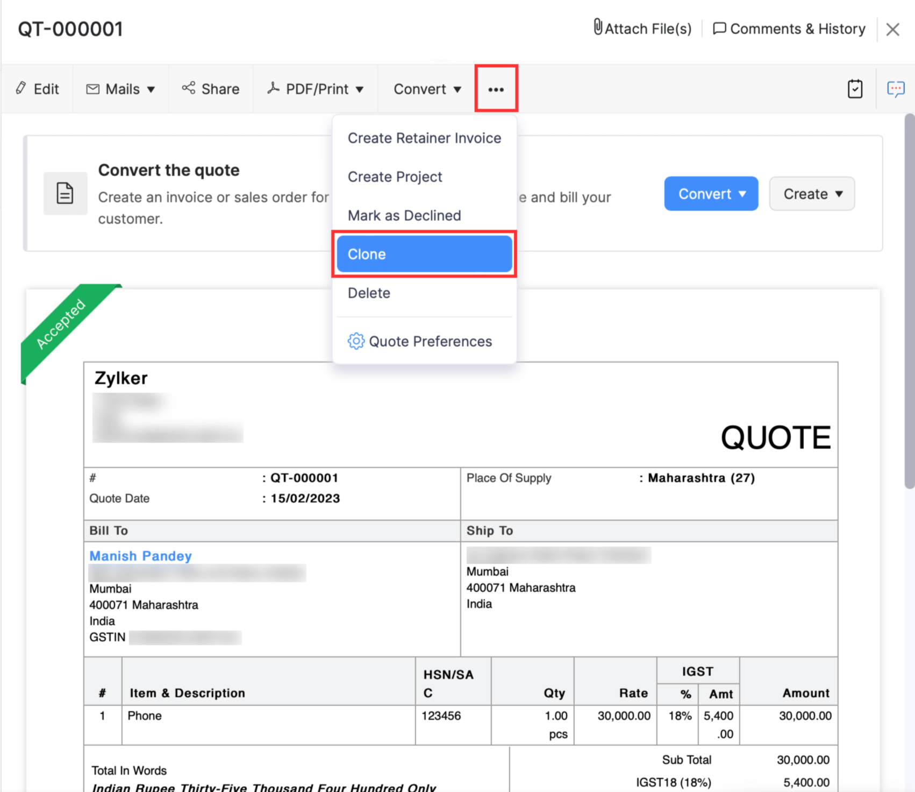The image size is (915, 792).
Task: Click the blue Convert button
Action: tap(711, 194)
